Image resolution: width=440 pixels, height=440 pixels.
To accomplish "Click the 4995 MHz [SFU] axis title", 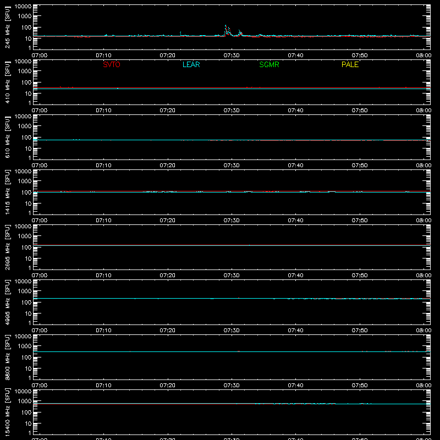I will click(7, 302).
